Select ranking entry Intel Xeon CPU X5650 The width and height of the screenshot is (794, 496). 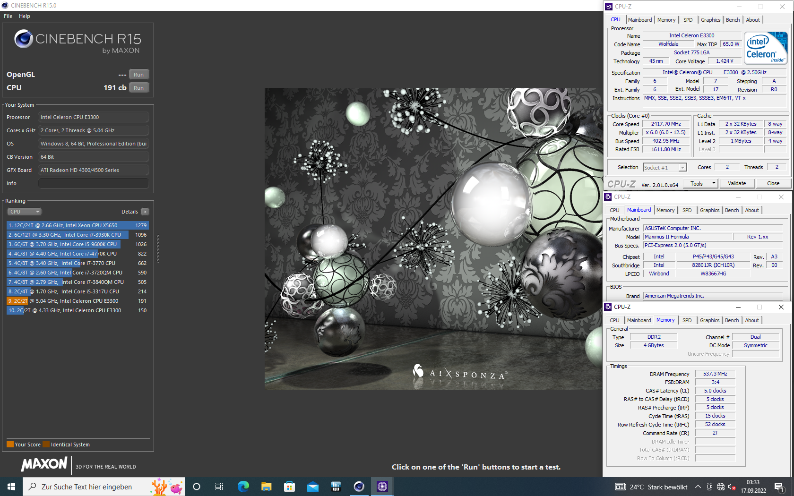pyautogui.click(x=78, y=225)
